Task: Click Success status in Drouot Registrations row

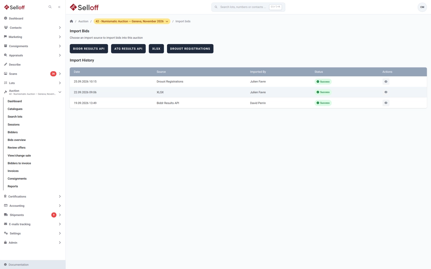Action: click(x=323, y=81)
